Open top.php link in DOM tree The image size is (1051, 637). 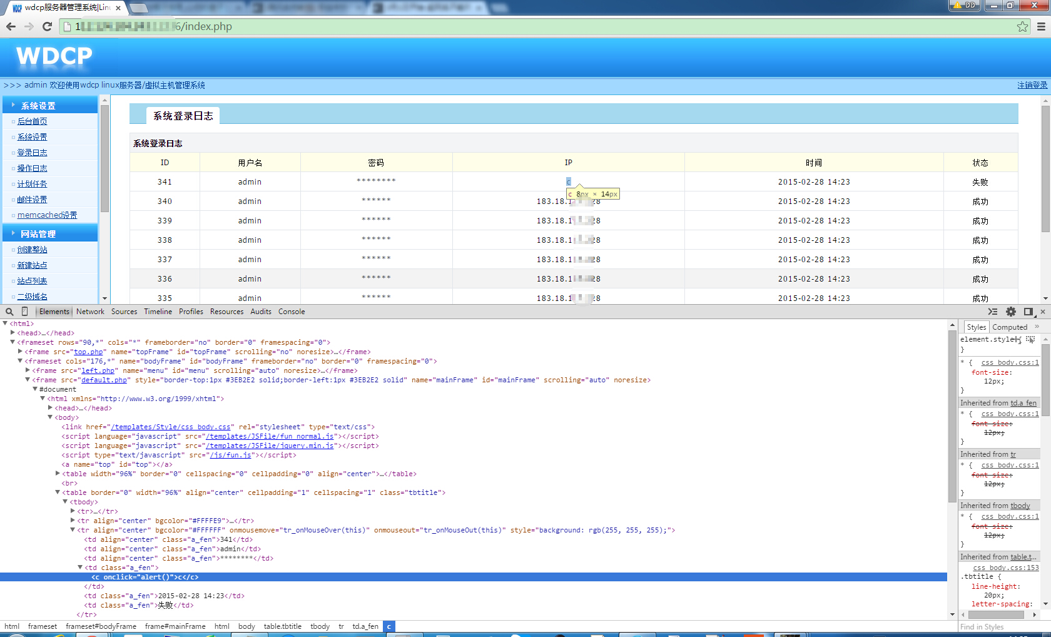pyautogui.click(x=88, y=352)
